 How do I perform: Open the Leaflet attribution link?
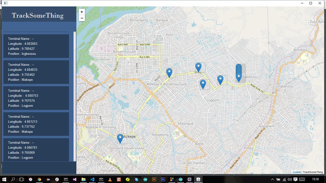pos(297,172)
